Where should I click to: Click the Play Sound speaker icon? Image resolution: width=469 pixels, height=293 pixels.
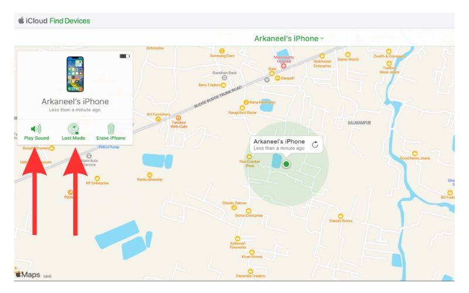coord(36,129)
